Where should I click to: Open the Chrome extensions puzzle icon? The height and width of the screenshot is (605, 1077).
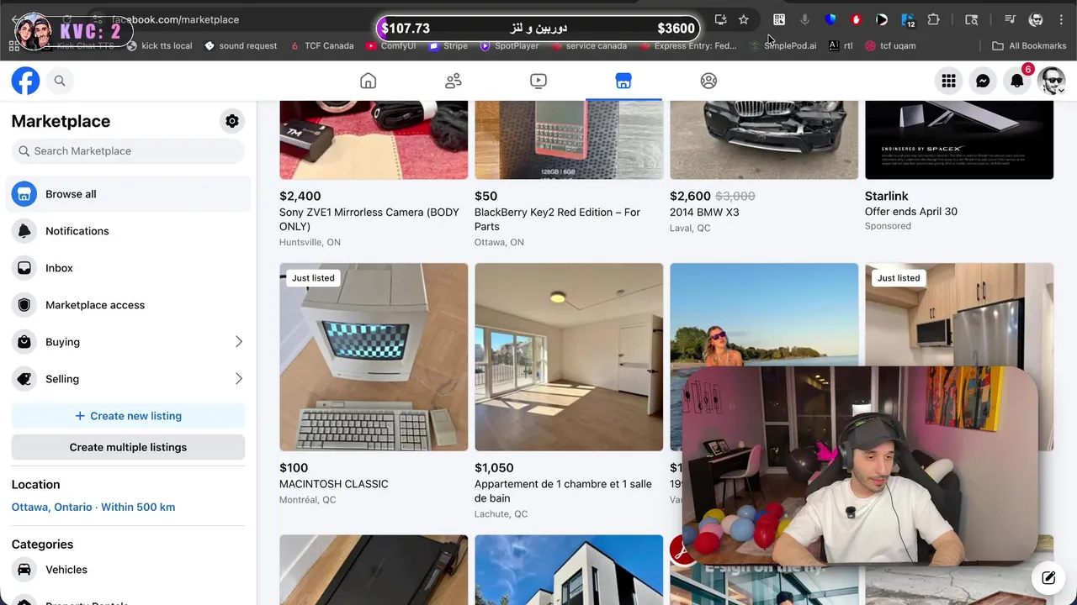933,19
